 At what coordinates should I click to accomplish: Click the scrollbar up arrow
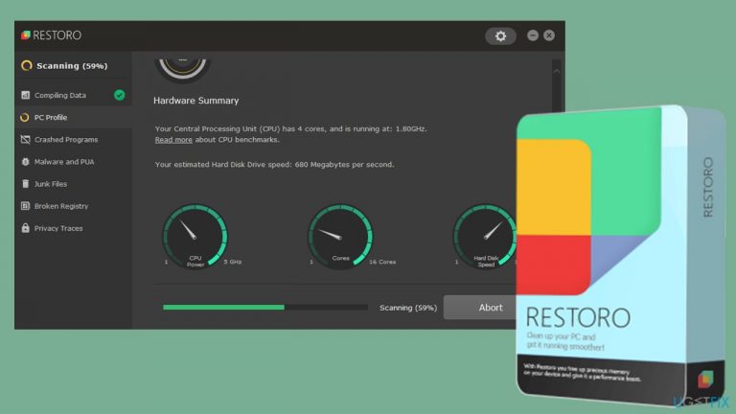557,71
